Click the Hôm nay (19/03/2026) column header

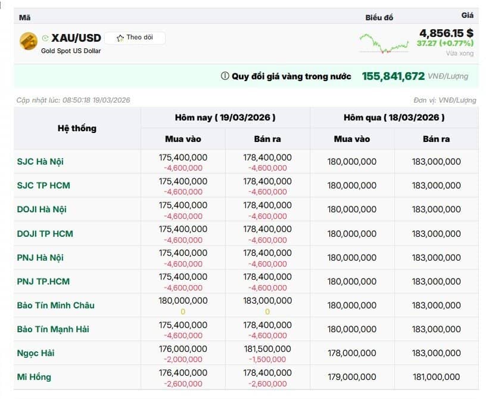point(225,117)
